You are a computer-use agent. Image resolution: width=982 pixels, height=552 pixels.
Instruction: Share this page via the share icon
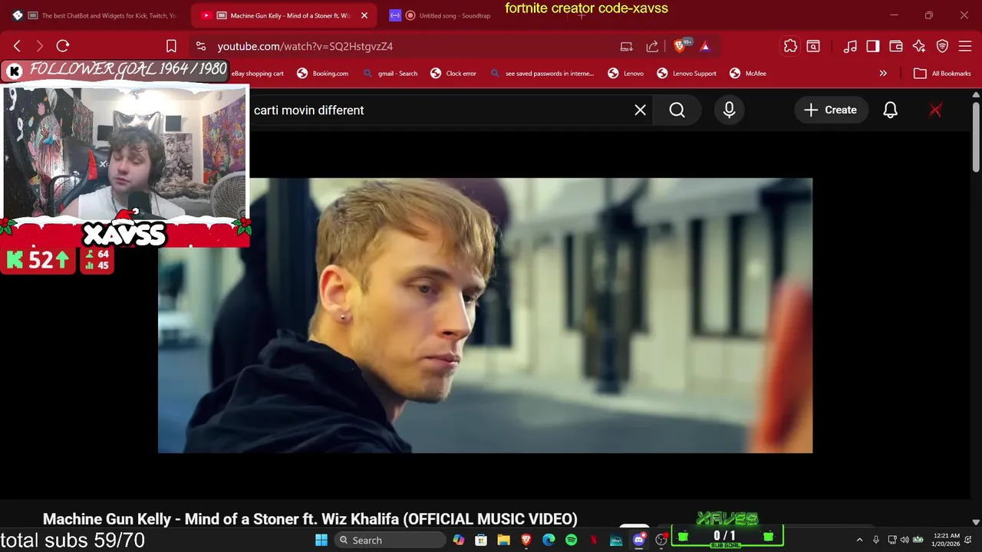[x=652, y=46]
